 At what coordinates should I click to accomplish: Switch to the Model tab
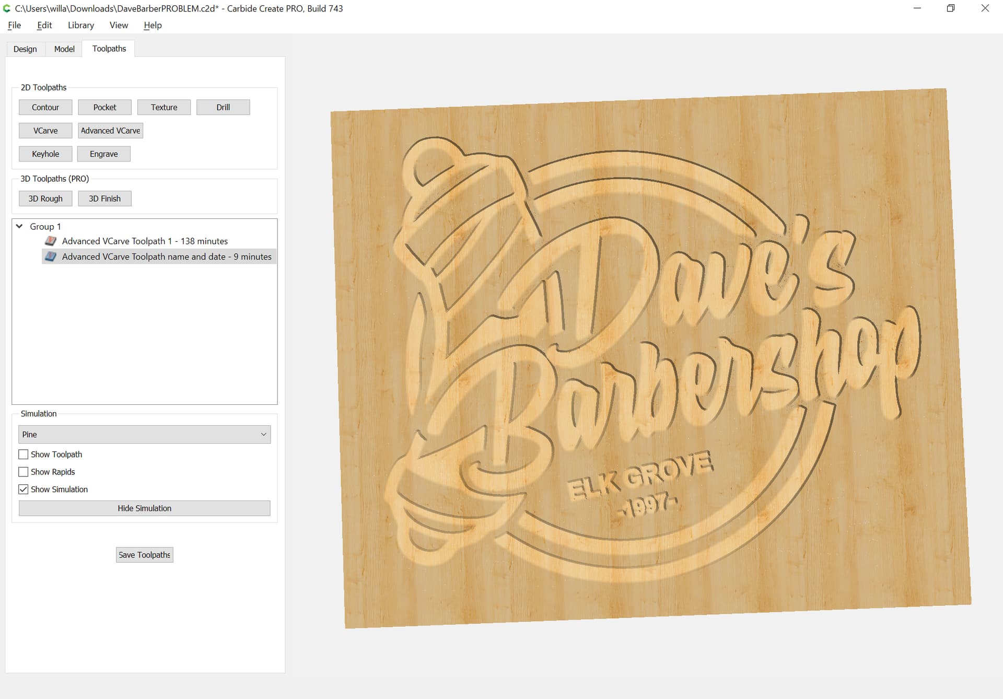pos(64,49)
